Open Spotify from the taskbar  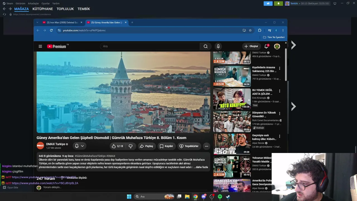point(220,197)
